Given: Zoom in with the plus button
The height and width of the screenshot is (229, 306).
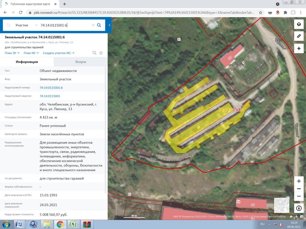Looking at the screenshot, I should (x=299, y=181).
